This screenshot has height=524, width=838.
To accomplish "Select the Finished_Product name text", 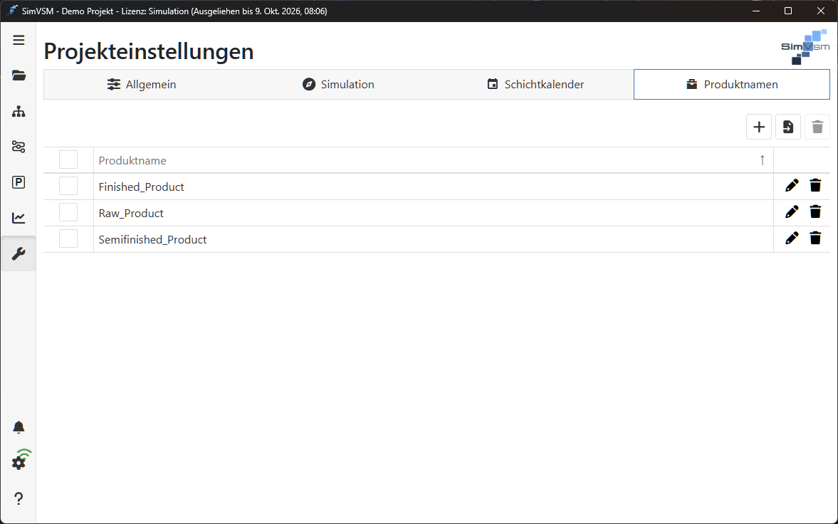I will point(142,187).
